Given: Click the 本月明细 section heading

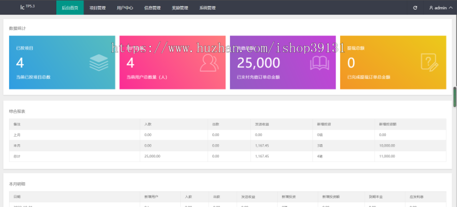Looking at the screenshot, I should [16, 184].
